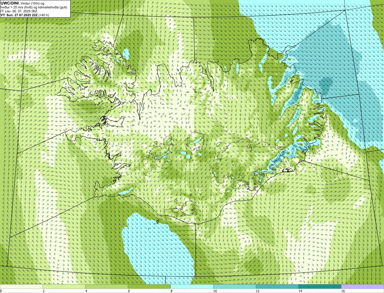Click the 2–4 m/s legend color segment
The width and height of the screenshot is (384, 293).
(x=64, y=287)
